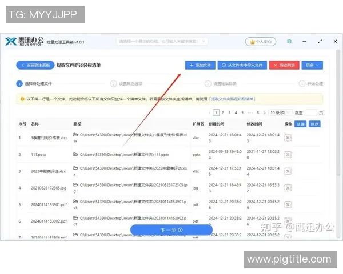Open the 10条/页 page size dropdown
This screenshot has width=343, height=274.
pos(280,113)
